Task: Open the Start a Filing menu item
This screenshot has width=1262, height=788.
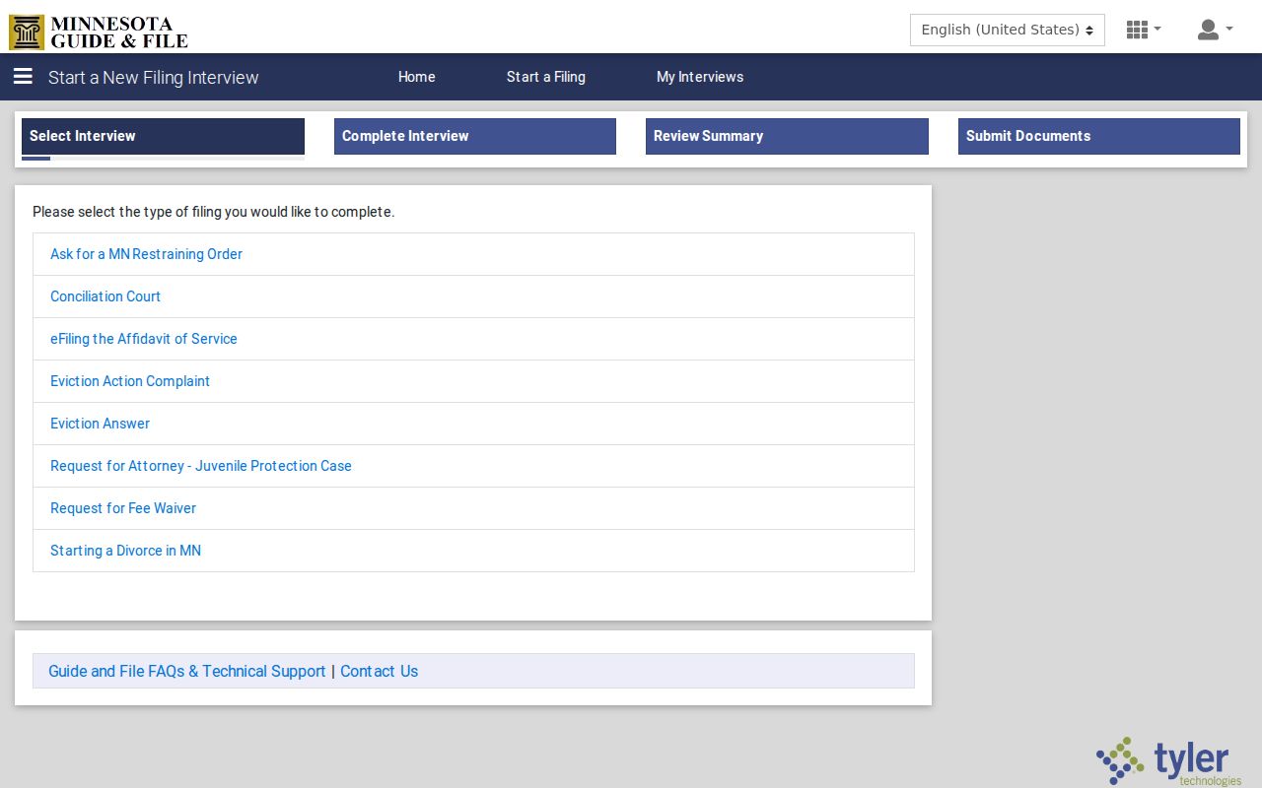Action: pos(545,77)
